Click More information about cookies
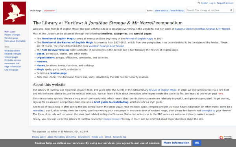The width and height of the screenshot is (236, 147). tap(176, 143)
